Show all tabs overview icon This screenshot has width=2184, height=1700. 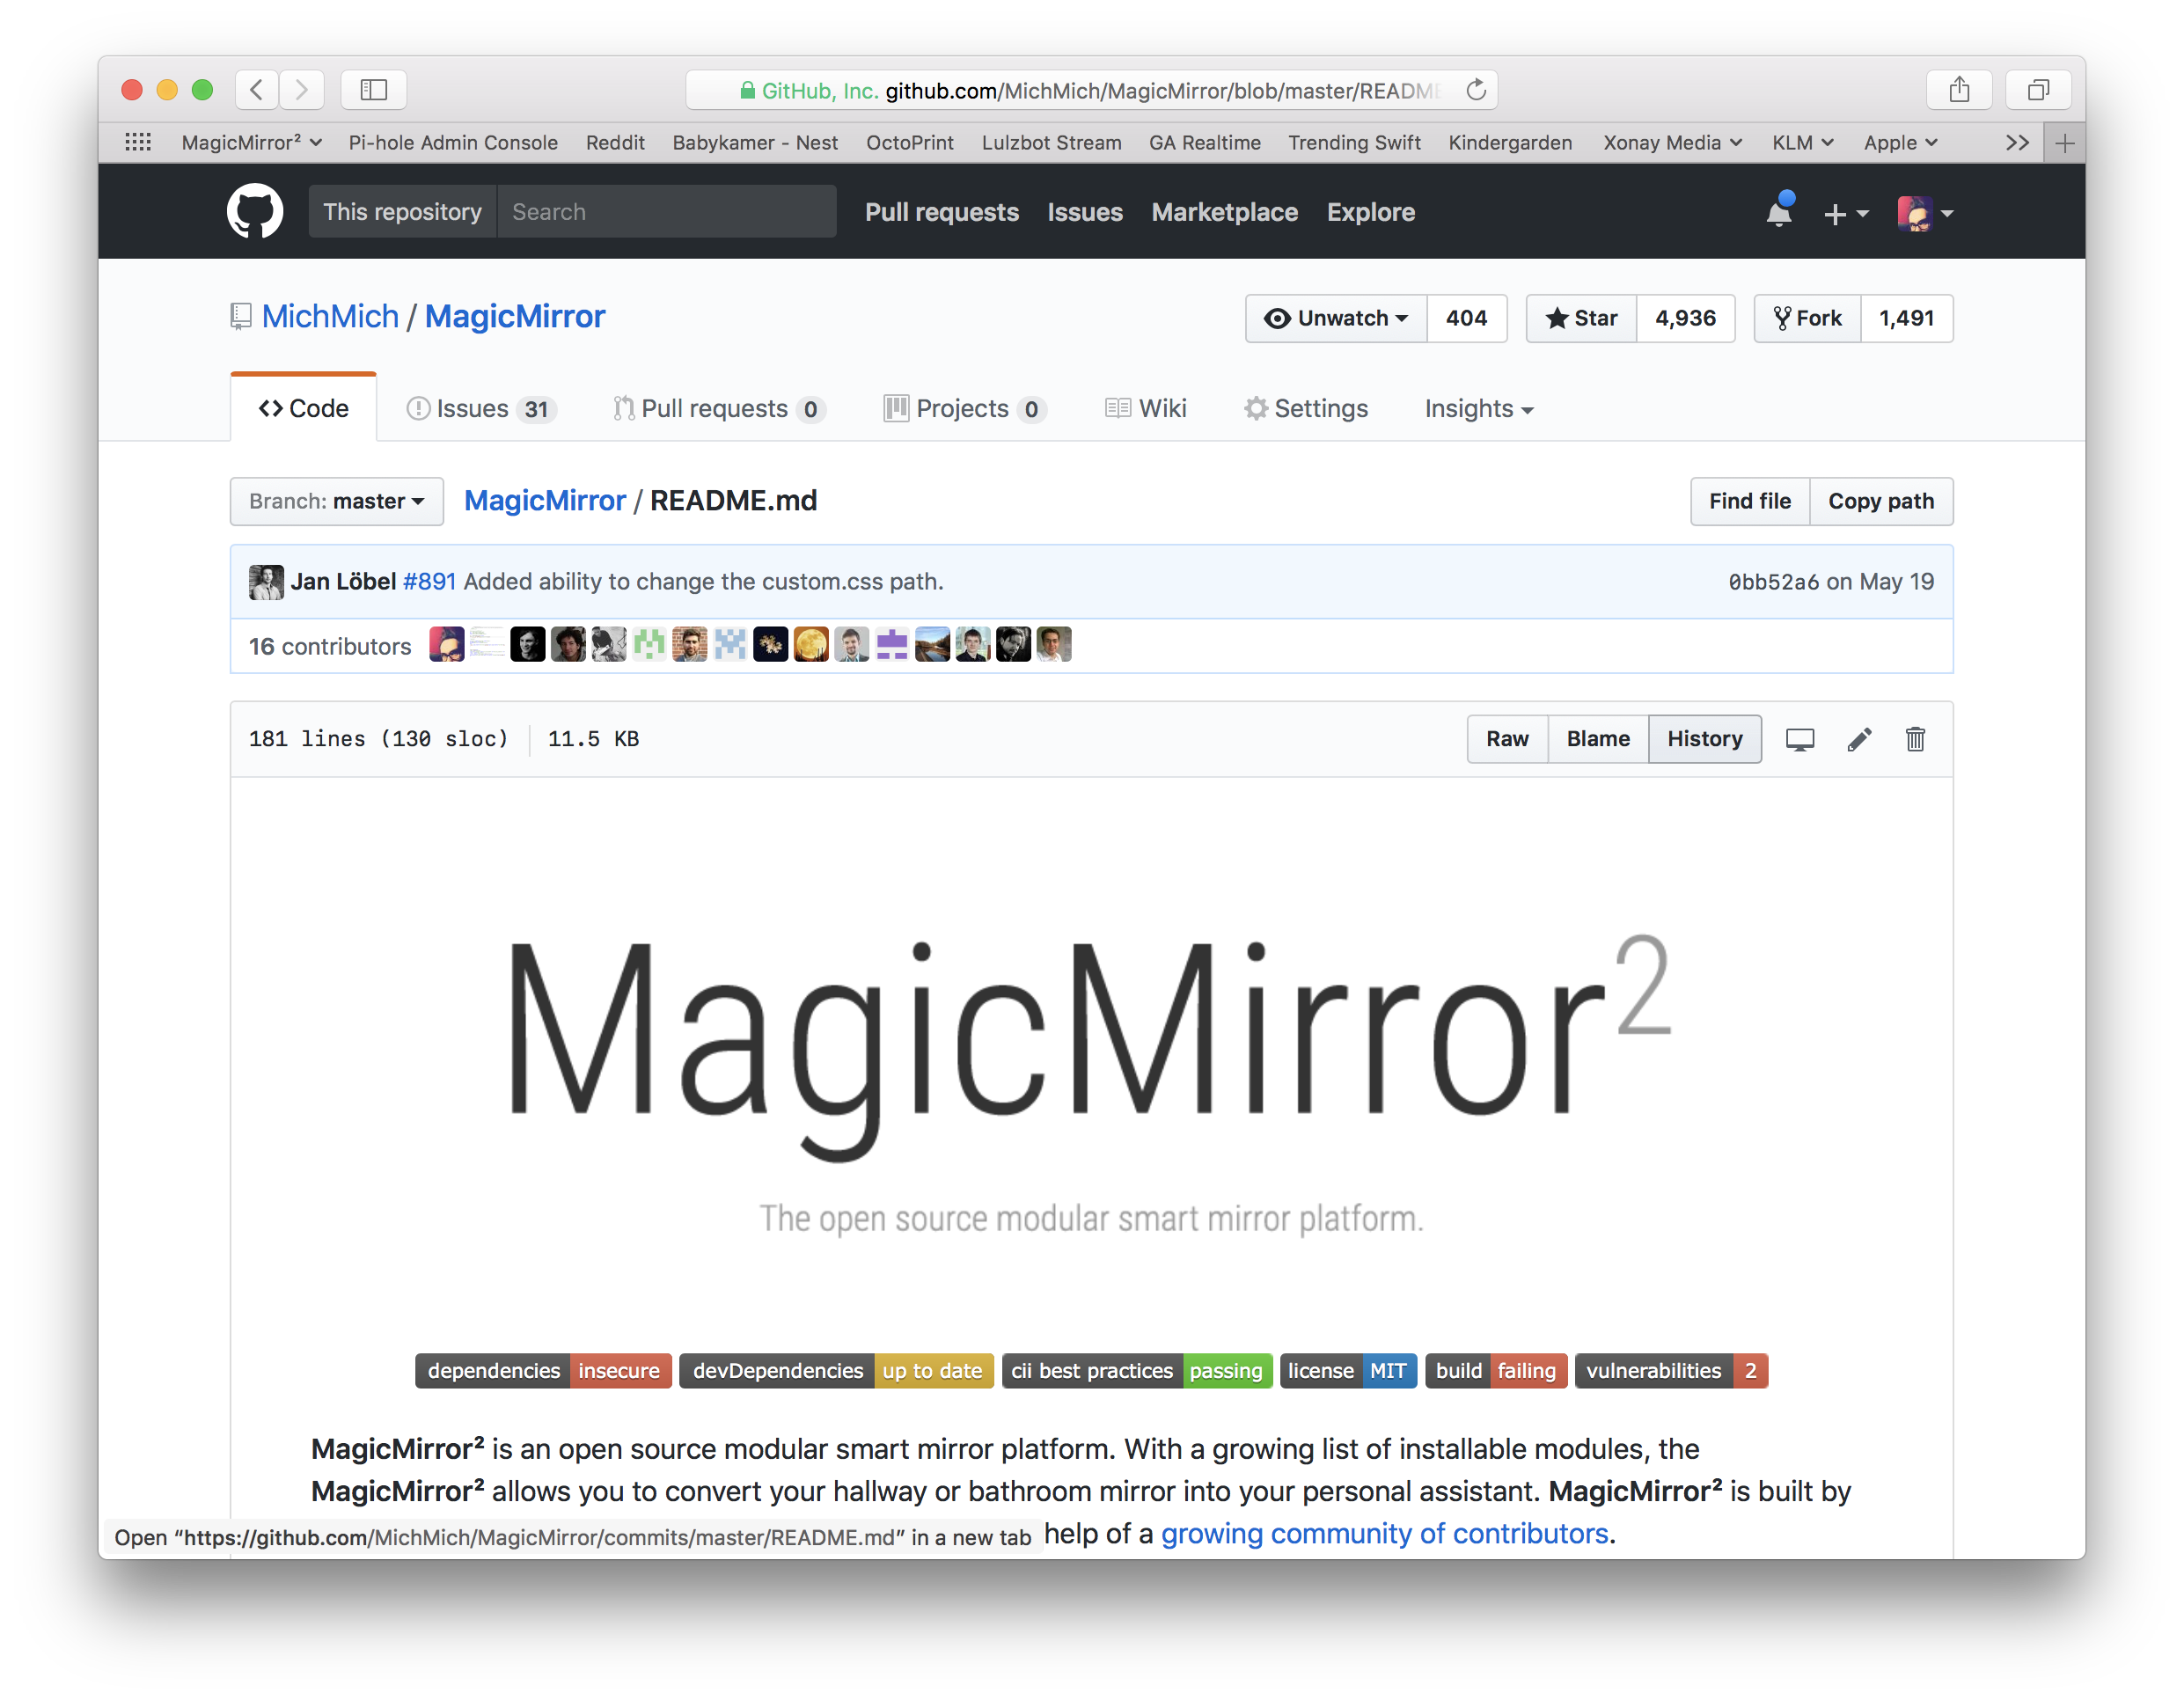(x=2037, y=90)
